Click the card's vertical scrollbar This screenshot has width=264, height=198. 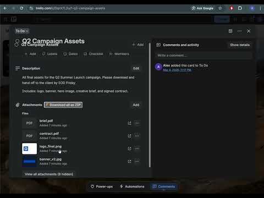[x=150, y=105]
